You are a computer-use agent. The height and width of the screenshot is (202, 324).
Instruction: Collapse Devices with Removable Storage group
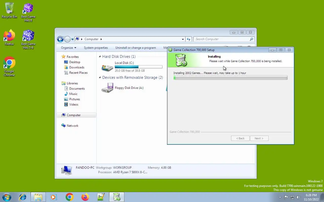click(100, 78)
